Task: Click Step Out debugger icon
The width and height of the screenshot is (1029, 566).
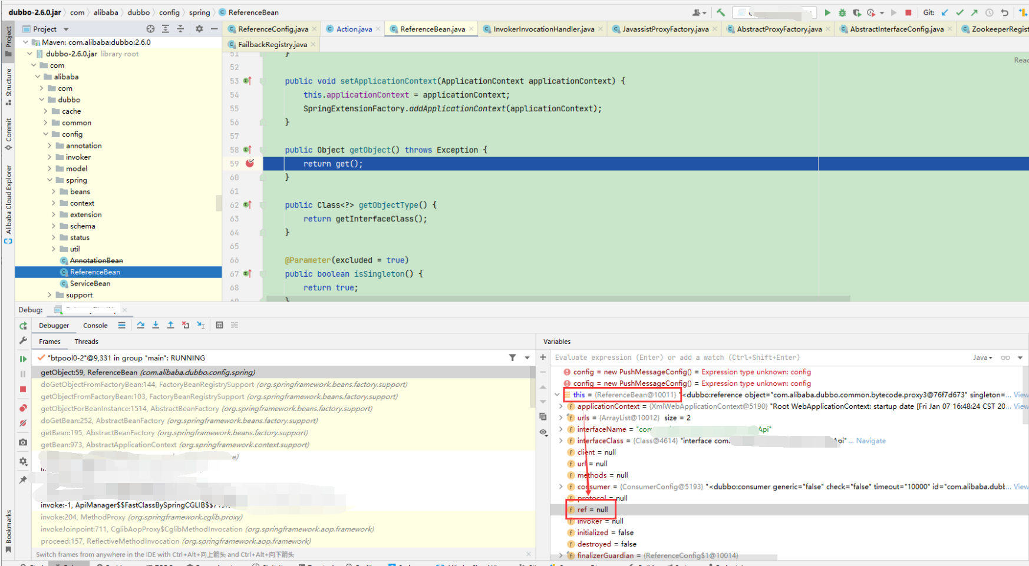Action: (170, 325)
